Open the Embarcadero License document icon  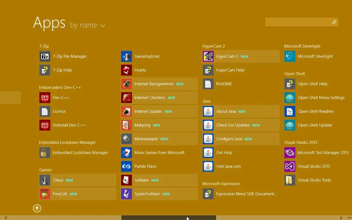pyautogui.click(x=45, y=111)
